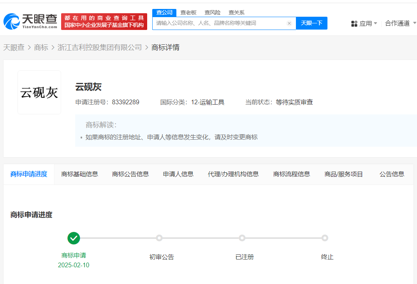
Task: Click the apps grid icon
Action: [354, 24]
